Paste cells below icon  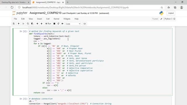click(x=32, y=24)
